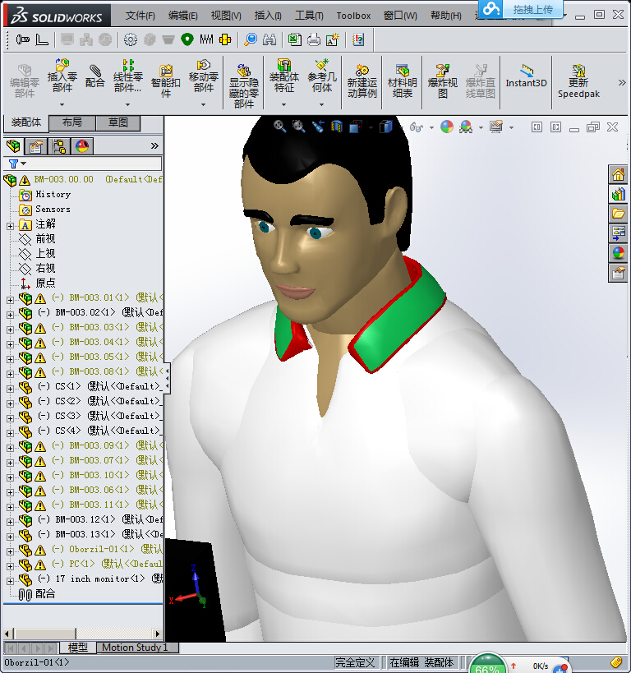Viewport: 631px width, 673px height.
Task: Expand the Oborzil-01<1> component node
Action: coord(11,551)
